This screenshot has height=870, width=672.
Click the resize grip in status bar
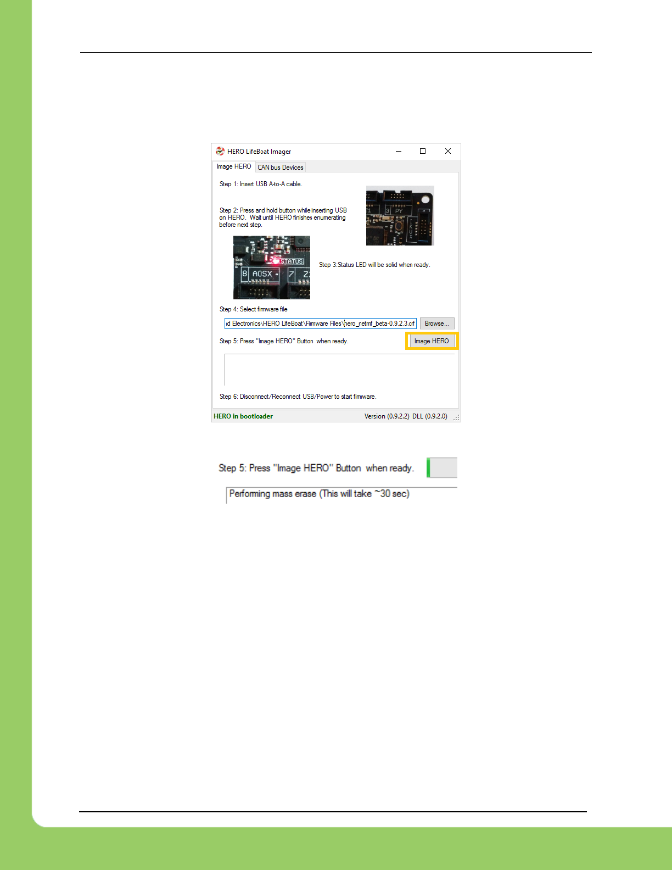pyautogui.click(x=456, y=417)
